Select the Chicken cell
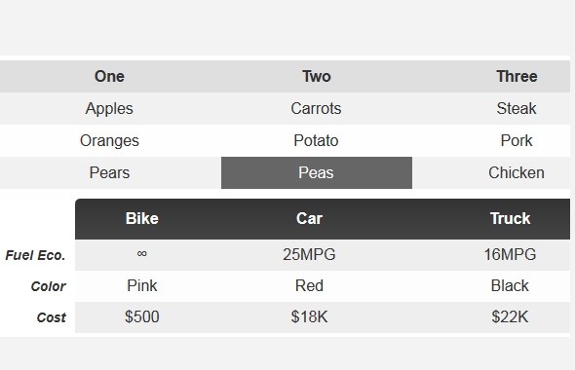This screenshot has width=575, height=370. (517, 172)
